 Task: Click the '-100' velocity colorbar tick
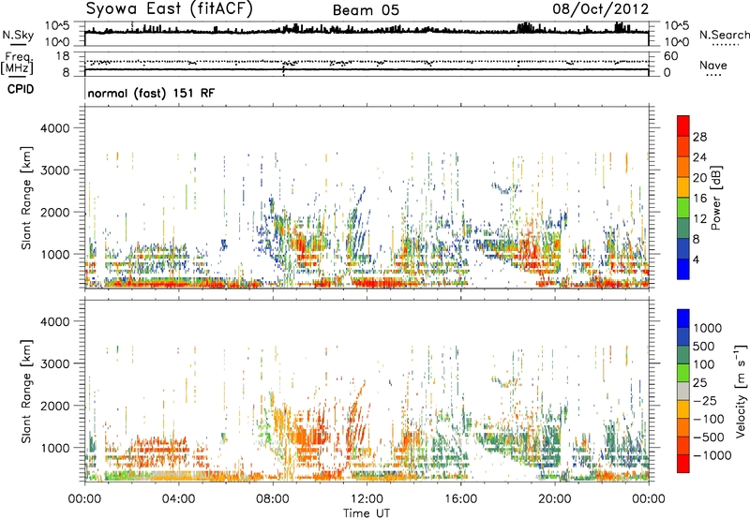708,419
